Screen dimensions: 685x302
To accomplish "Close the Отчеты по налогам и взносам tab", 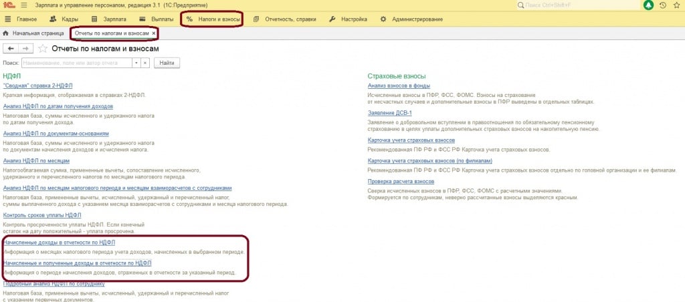I will [x=153, y=33].
